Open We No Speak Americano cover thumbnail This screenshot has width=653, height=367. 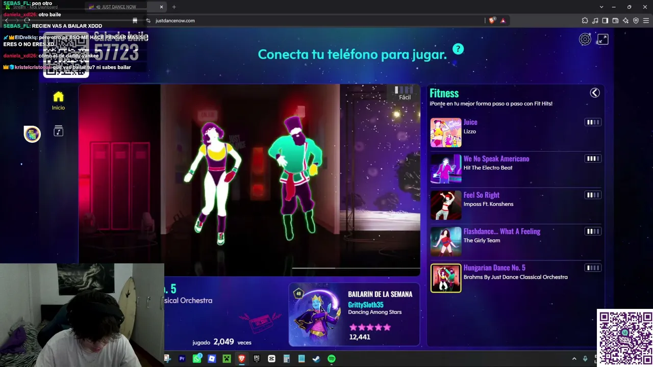(446, 169)
